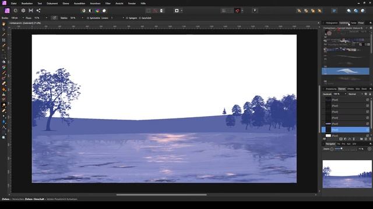
Task: Open layer settings gear in Ebenen panel
Action: [x=366, y=94]
